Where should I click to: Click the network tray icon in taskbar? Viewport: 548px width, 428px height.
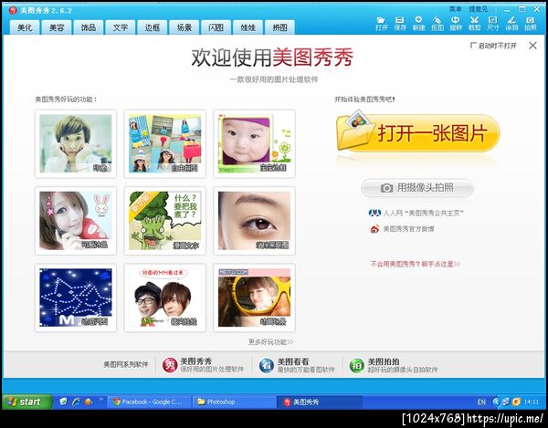point(505,402)
